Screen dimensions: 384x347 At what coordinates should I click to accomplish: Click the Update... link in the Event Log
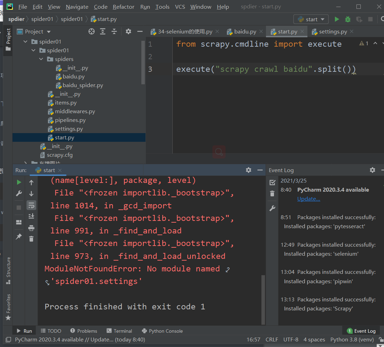click(308, 199)
